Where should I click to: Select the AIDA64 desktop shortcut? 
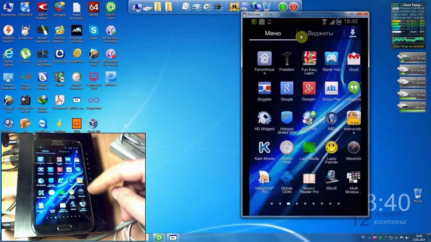click(94, 9)
